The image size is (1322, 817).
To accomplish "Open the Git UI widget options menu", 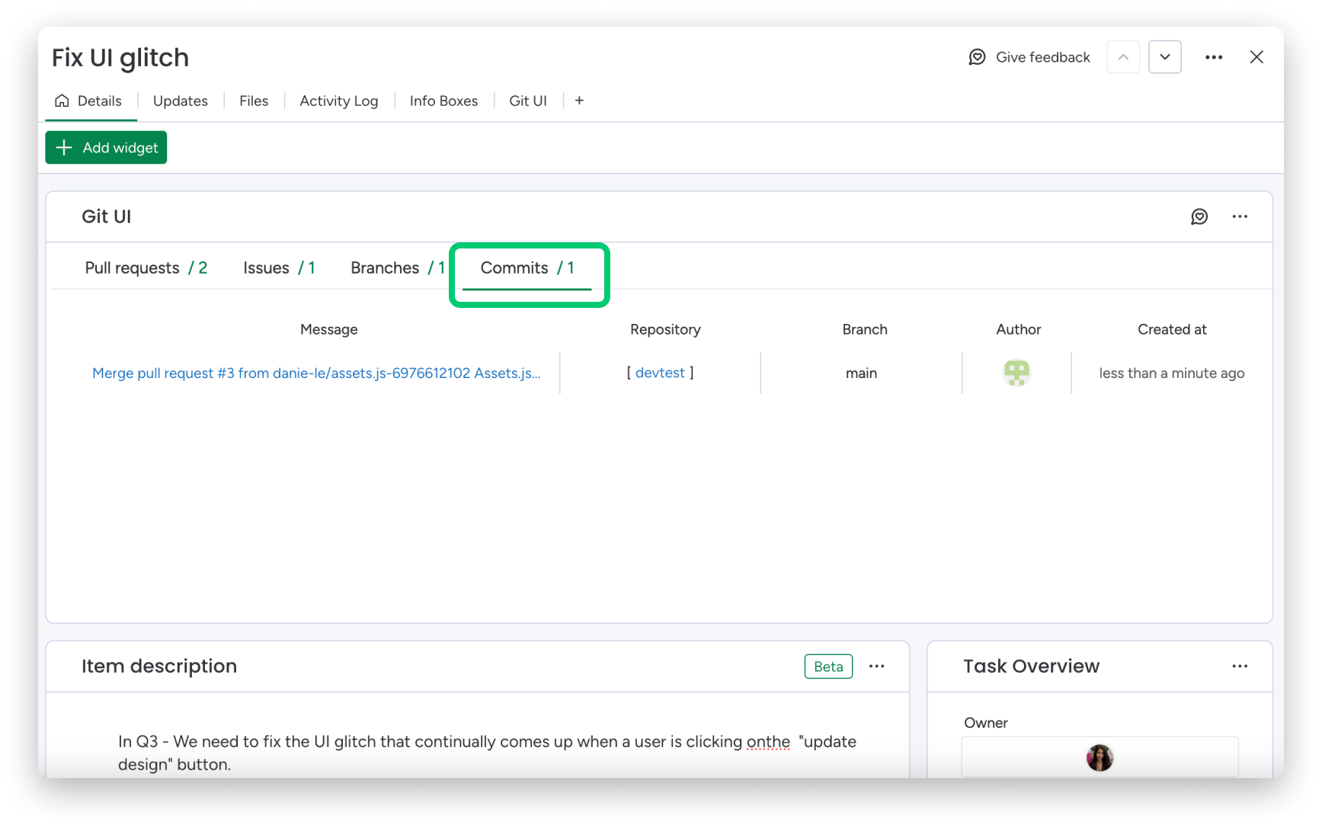I will tap(1240, 216).
